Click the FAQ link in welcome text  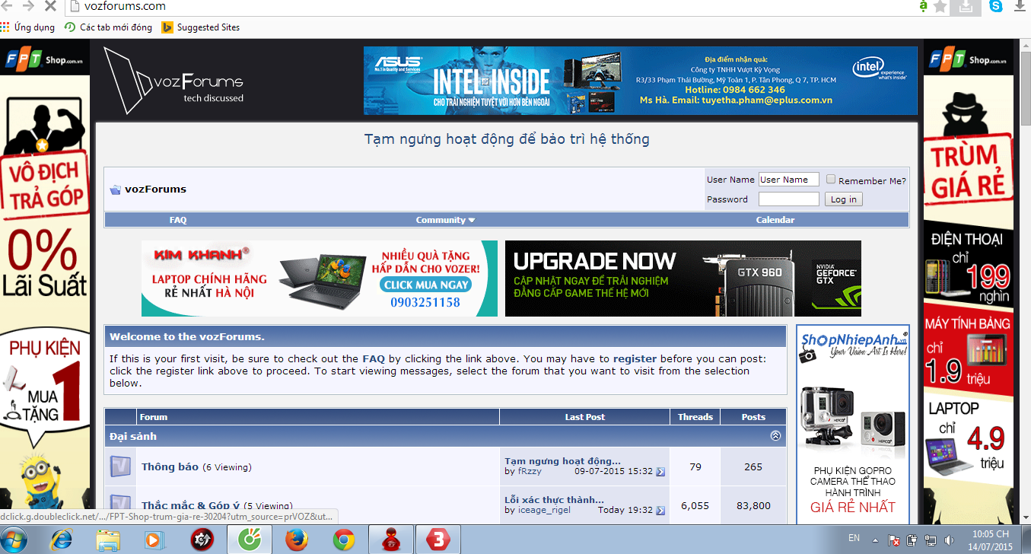[x=374, y=358]
